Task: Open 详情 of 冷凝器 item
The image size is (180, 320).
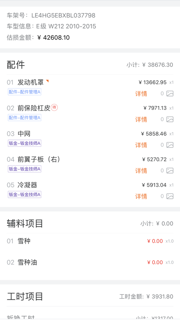Action: click(x=141, y=196)
